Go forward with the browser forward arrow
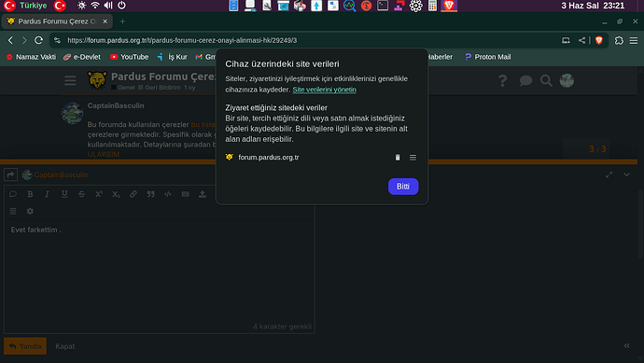644x363 pixels. pos(24,40)
